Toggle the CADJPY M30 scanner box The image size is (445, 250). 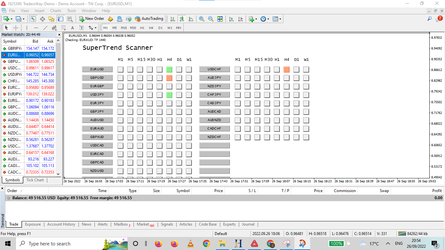coord(267,103)
